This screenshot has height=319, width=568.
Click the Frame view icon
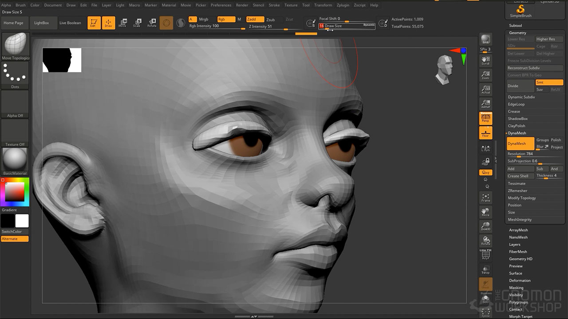(x=485, y=198)
